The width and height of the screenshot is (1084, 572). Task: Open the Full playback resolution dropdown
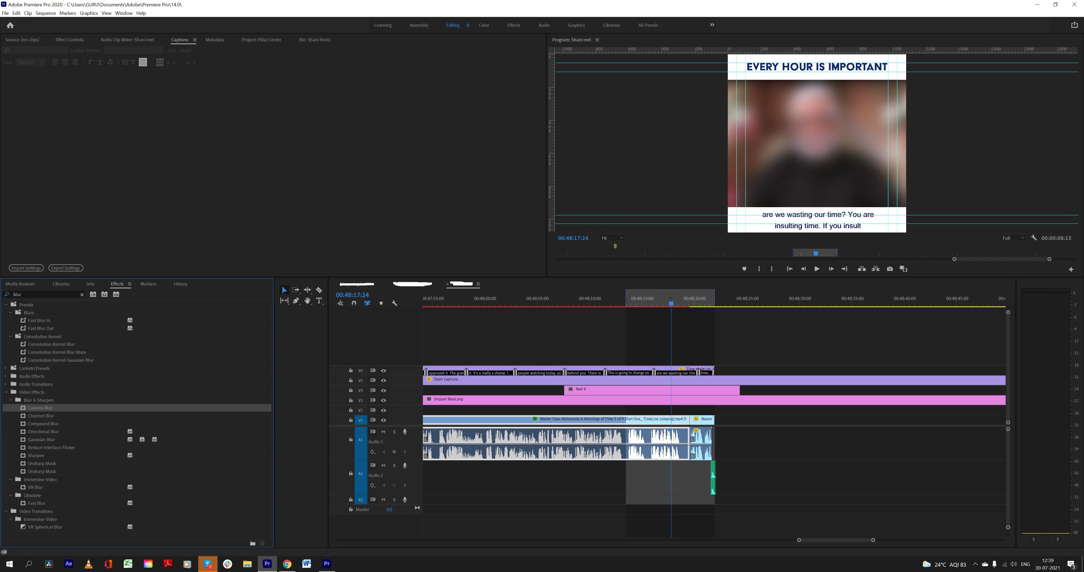(x=1012, y=238)
